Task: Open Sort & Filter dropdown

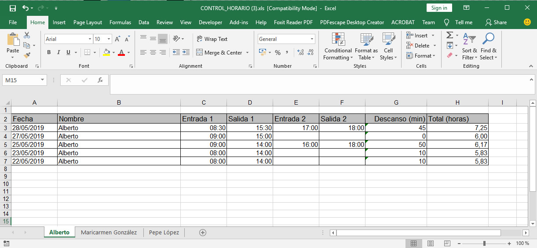Action: pyautogui.click(x=469, y=46)
